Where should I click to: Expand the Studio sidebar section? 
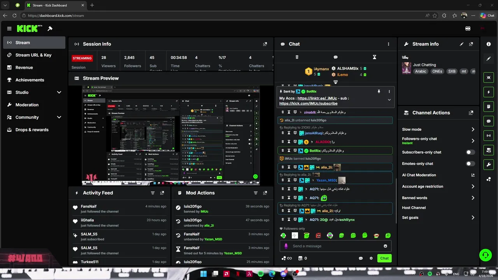(x=59, y=93)
